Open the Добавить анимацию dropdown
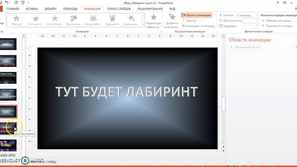Image resolution: width=297 pixels, height=167 pixels. pos(172,21)
